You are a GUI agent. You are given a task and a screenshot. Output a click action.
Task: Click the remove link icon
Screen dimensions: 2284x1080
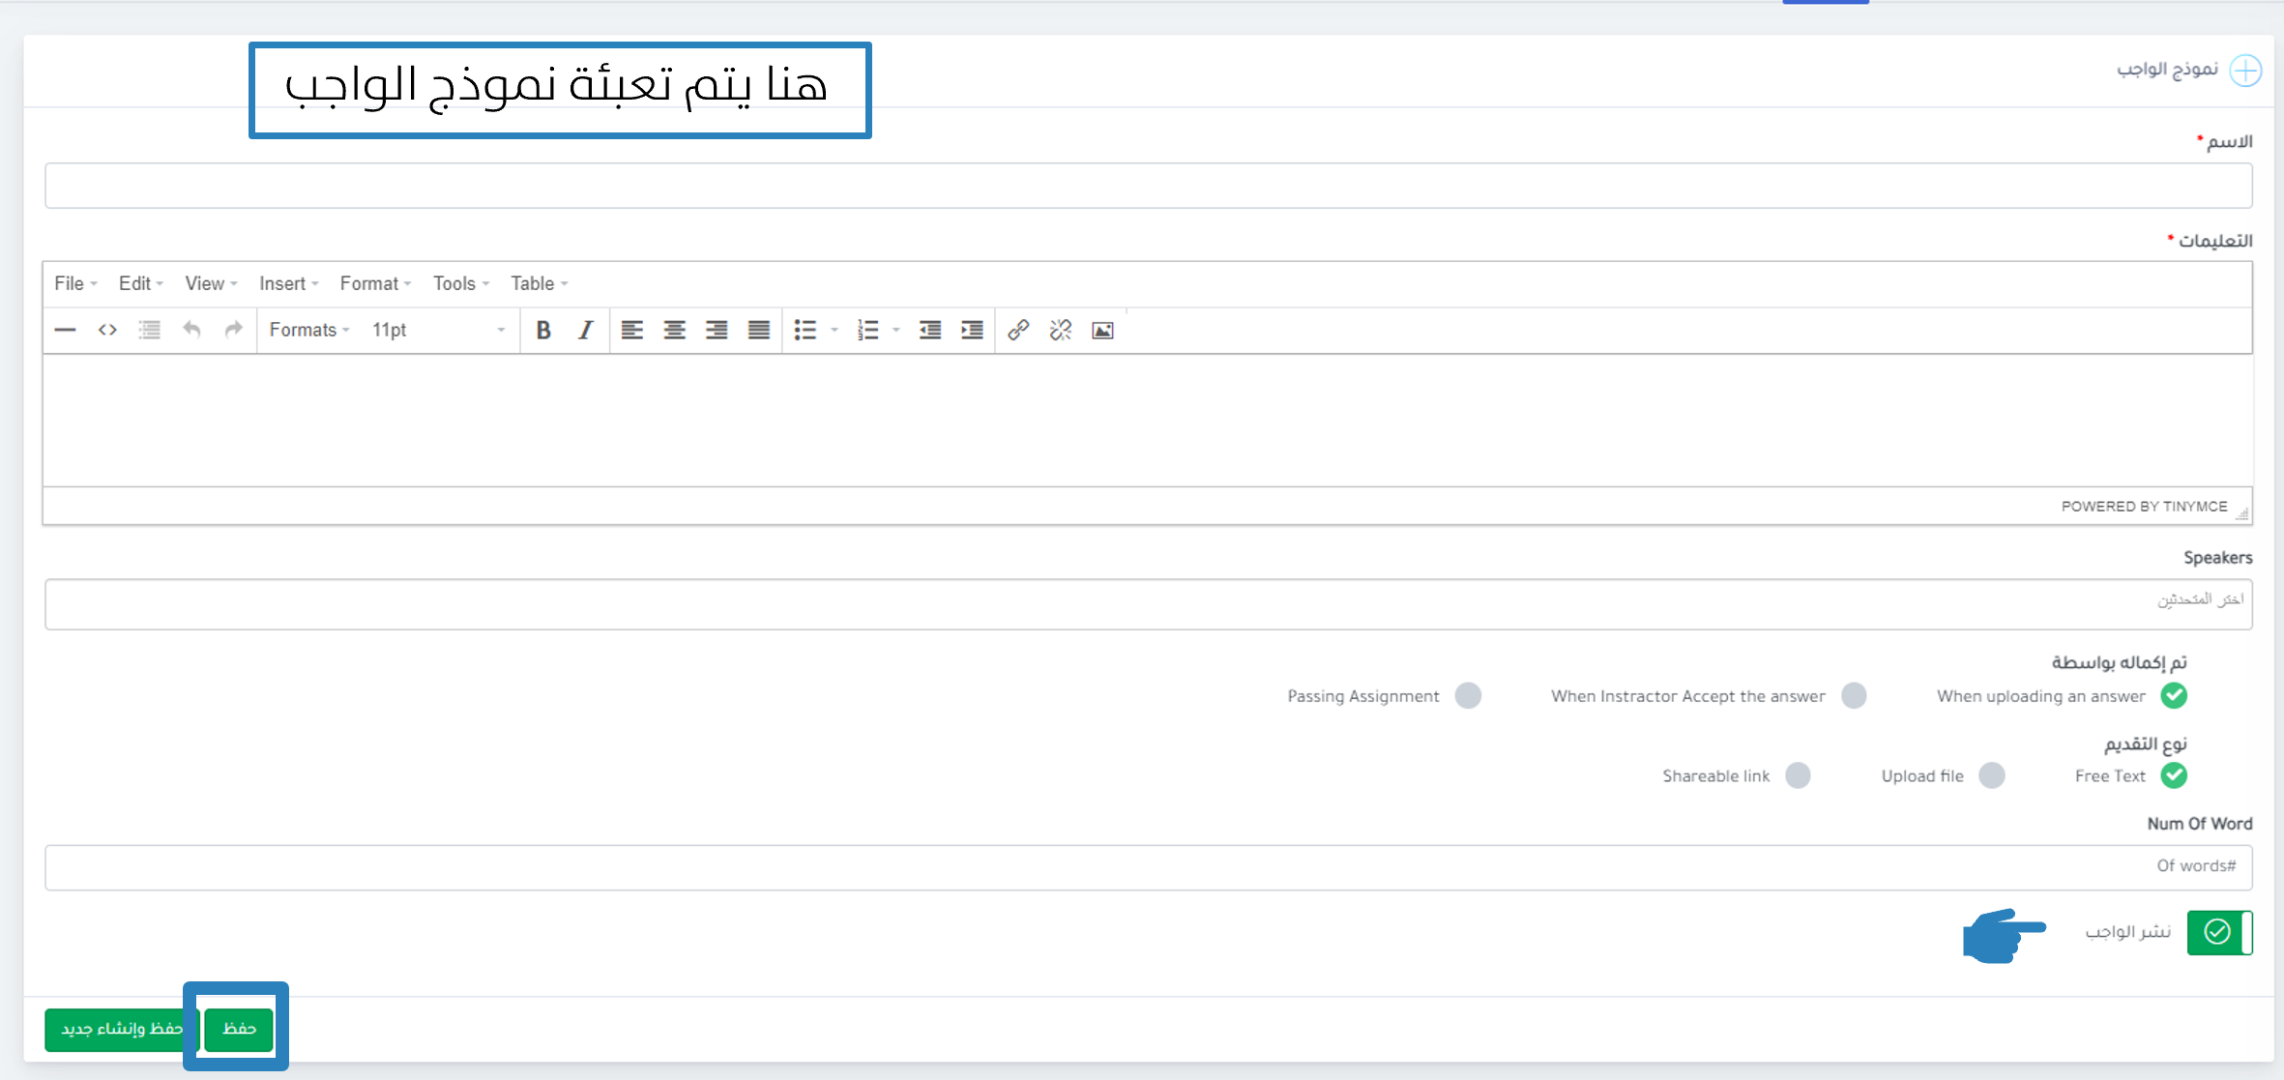1061,331
